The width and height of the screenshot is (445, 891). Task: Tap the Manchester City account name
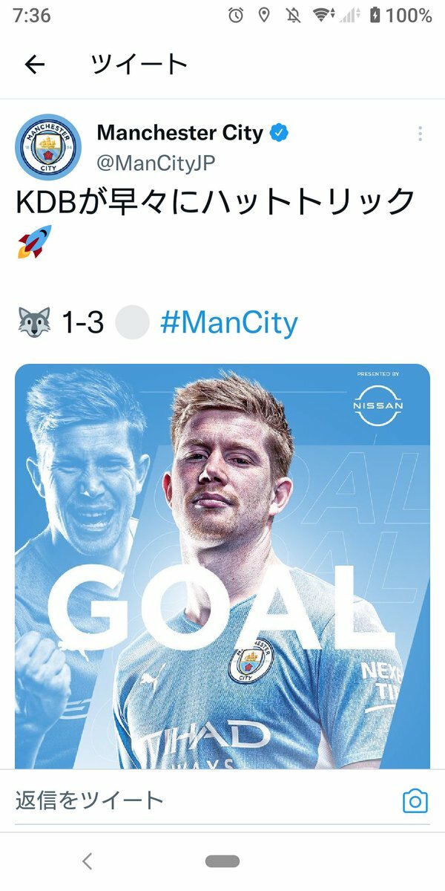coord(180,133)
